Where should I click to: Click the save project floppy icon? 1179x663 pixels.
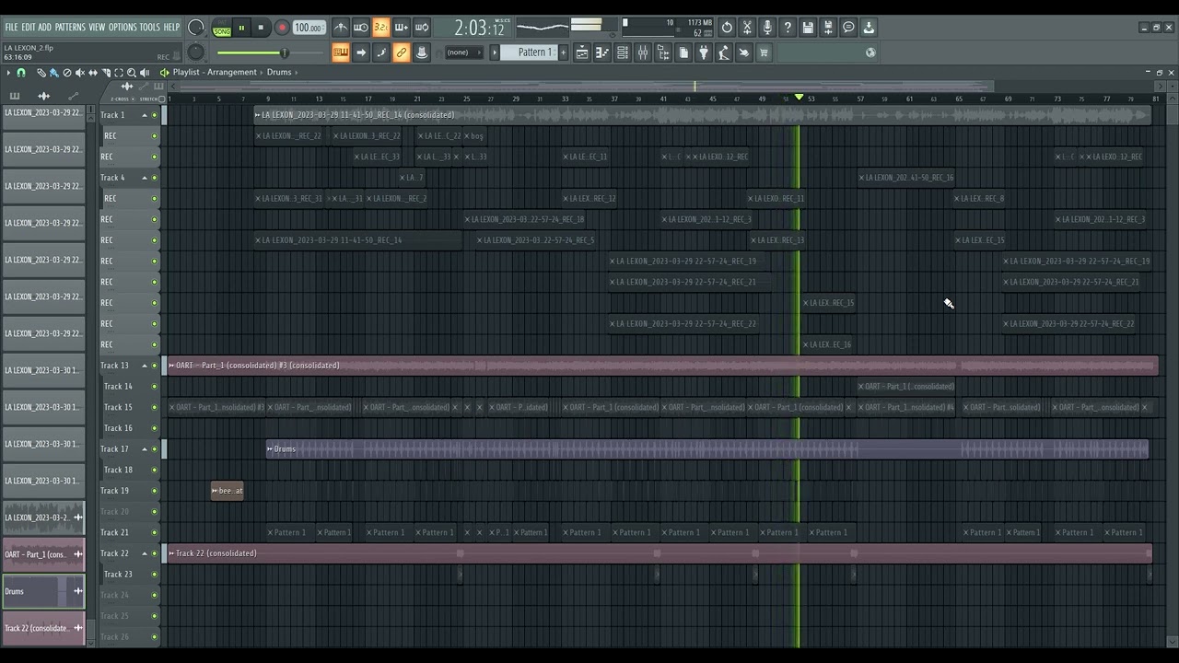point(808,28)
